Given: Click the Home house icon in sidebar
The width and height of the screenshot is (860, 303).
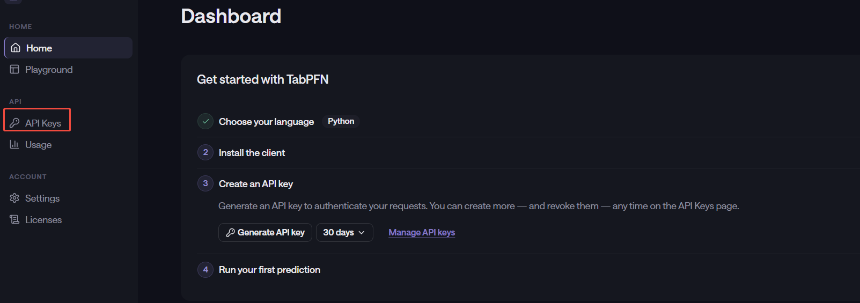Looking at the screenshot, I should (16, 48).
